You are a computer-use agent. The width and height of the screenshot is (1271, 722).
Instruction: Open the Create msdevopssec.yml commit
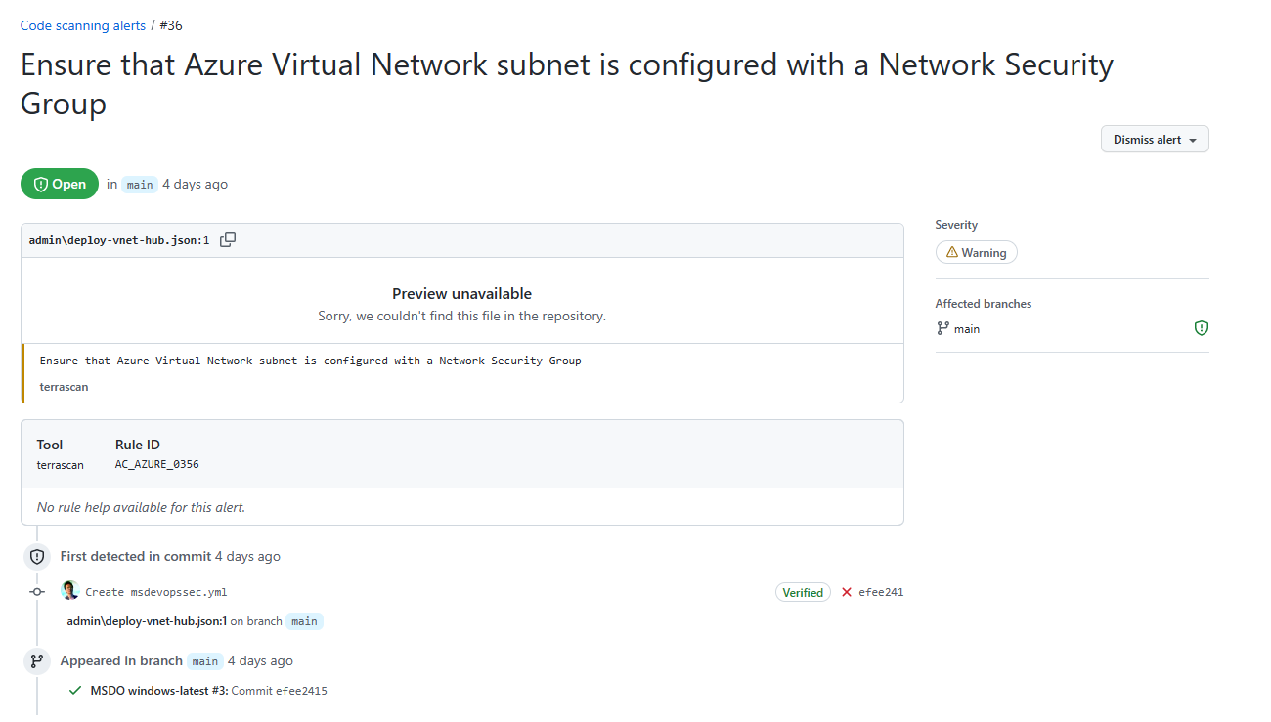click(x=158, y=592)
